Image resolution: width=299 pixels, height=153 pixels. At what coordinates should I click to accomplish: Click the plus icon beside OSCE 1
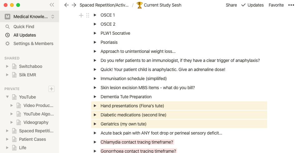pos(81,15)
